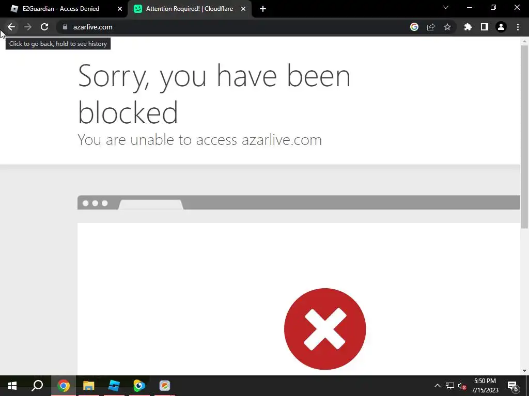Toggle the browser side panel
This screenshot has height=396, width=529.
485,27
